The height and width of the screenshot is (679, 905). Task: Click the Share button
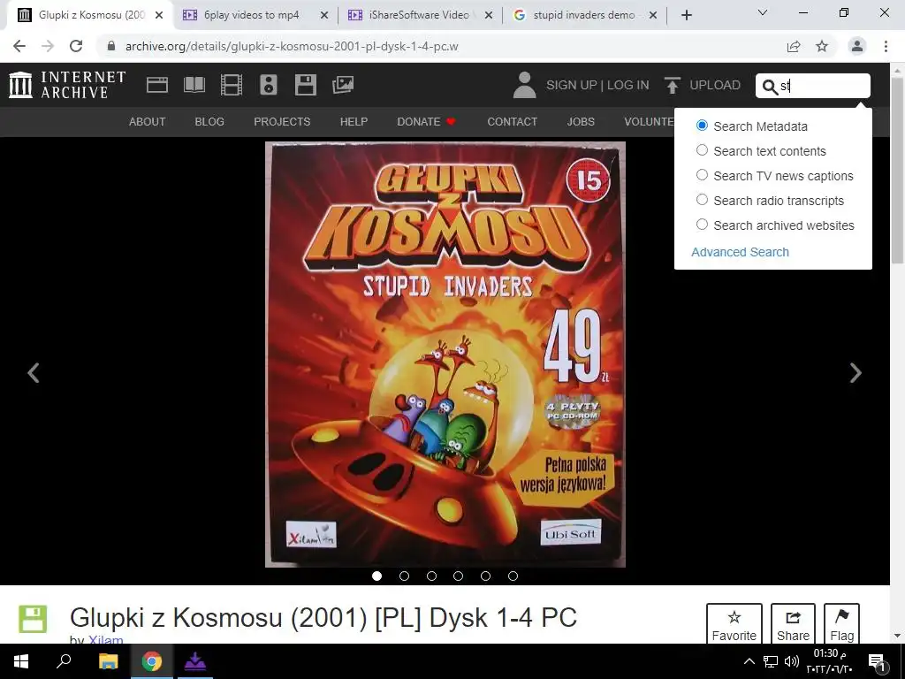point(793,624)
